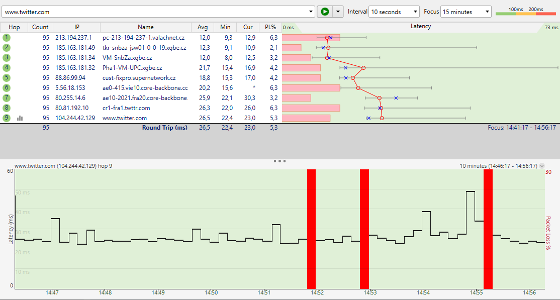This screenshot has width=560, height=300.
Task: Click the 100ms 200ms latency color scale
Action: coord(525,12)
